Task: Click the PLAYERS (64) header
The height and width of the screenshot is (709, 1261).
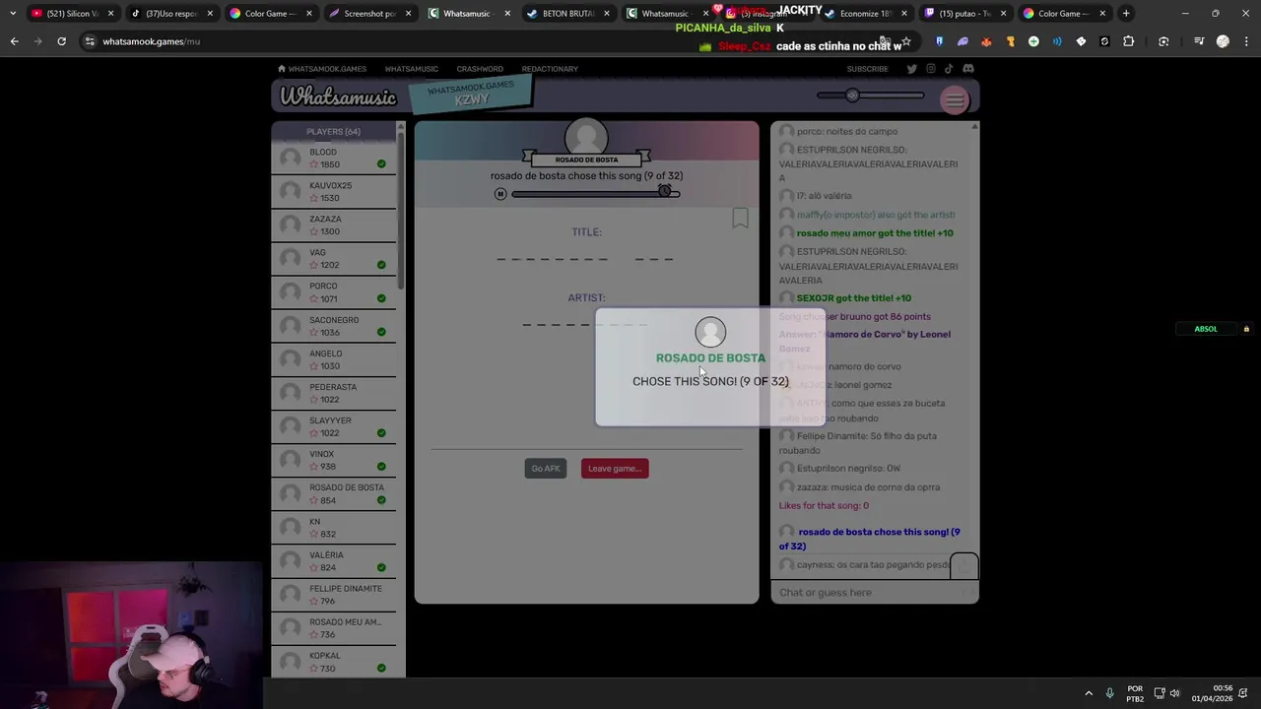Action: [333, 131]
